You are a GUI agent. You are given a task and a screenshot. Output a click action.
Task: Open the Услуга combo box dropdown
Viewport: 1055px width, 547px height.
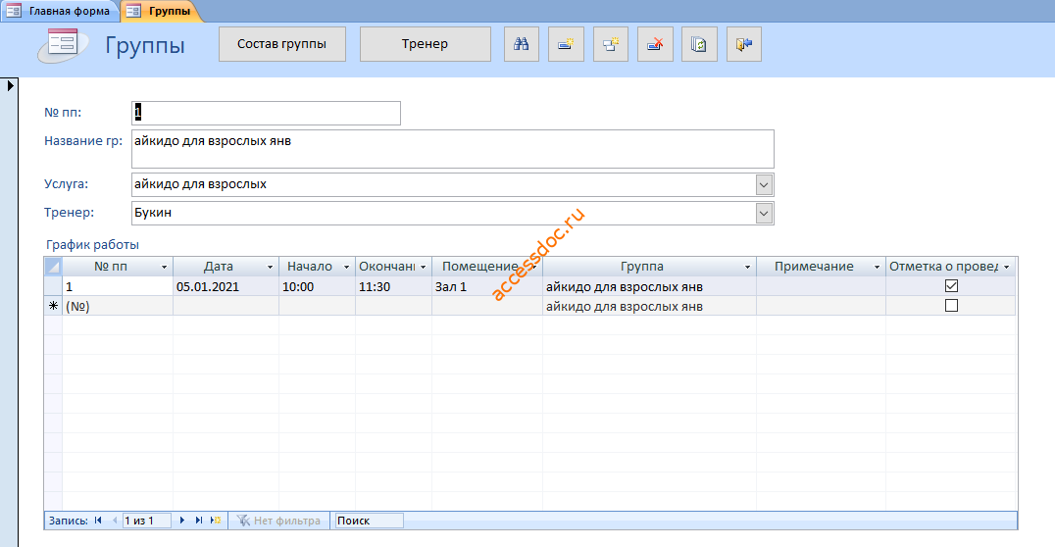click(x=764, y=184)
